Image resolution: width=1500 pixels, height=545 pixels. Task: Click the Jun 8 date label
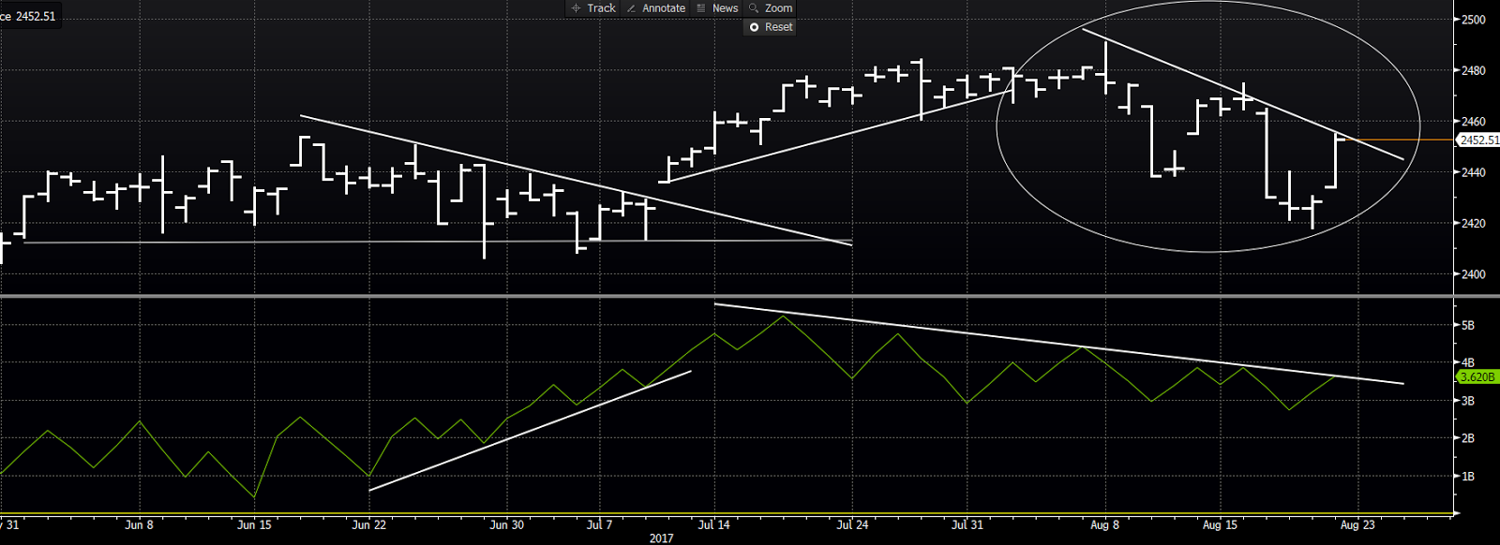click(x=139, y=524)
